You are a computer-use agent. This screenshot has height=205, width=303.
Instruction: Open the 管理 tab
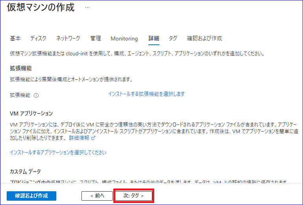[x=96, y=38]
